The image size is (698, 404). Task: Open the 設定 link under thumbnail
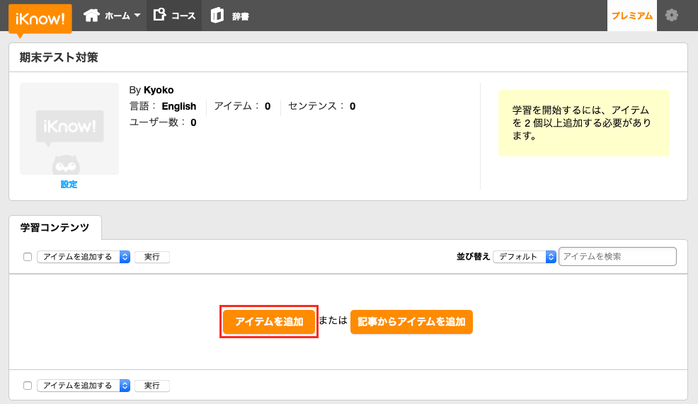point(69,184)
